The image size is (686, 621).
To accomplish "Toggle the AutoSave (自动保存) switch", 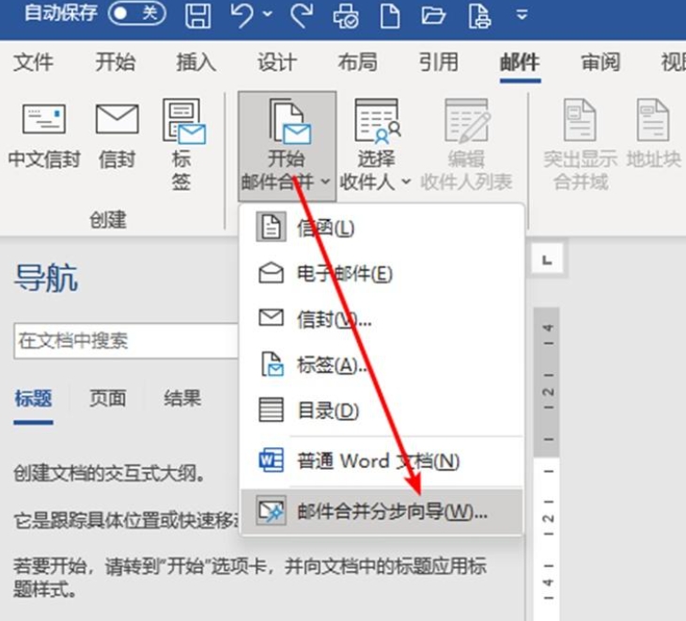I will [x=134, y=15].
